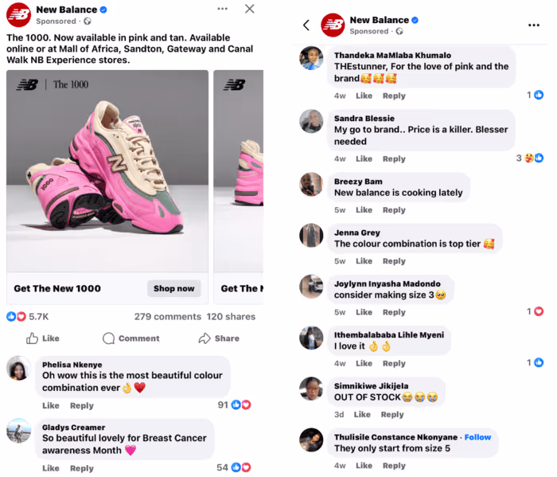Screen dimensions: 557x477
Task: View the 120 shares list
Action: pyautogui.click(x=231, y=316)
